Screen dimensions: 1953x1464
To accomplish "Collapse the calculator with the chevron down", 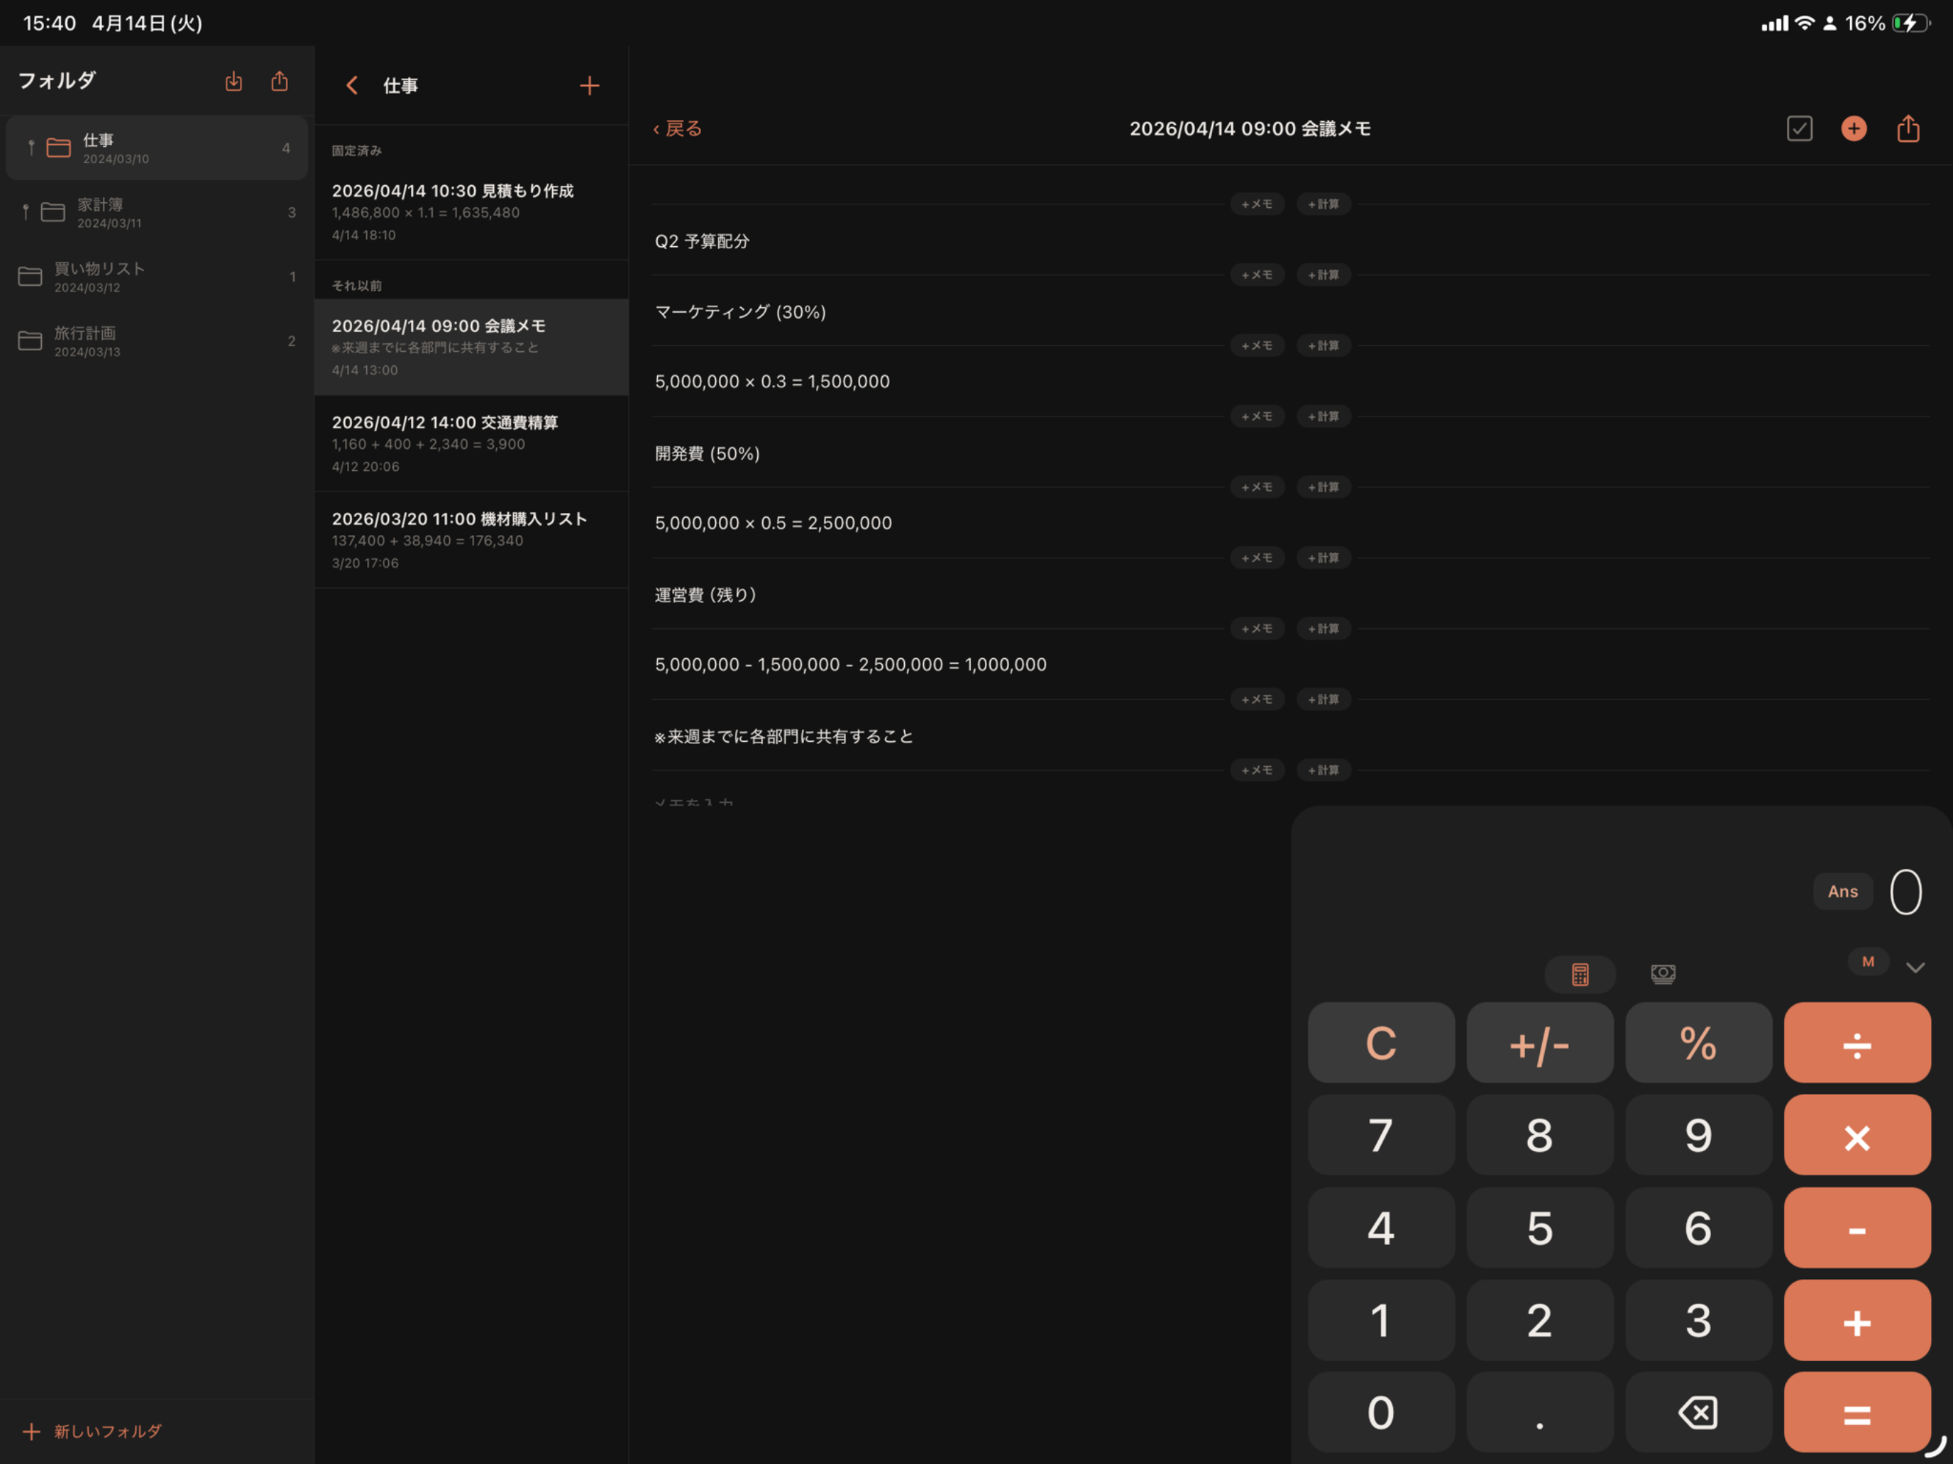I will pyautogui.click(x=1914, y=967).
